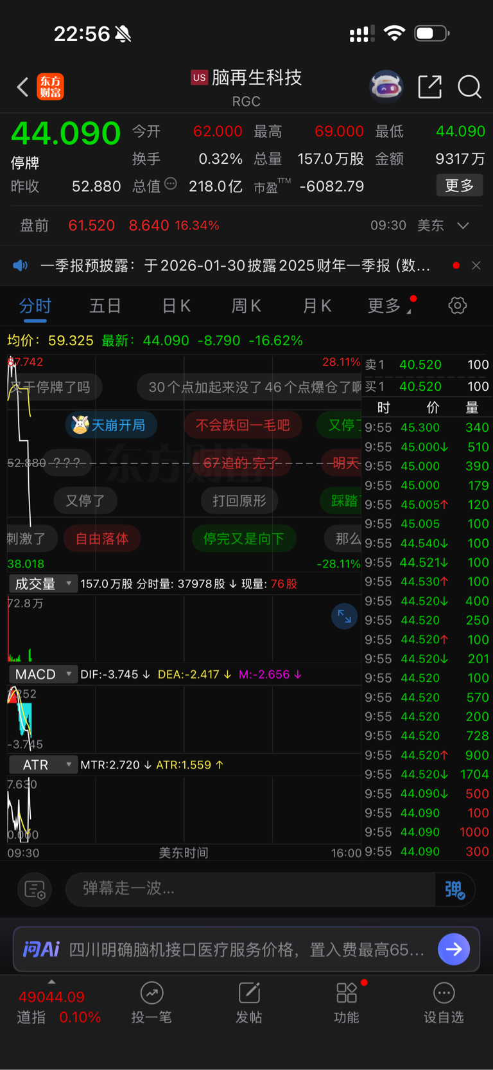Open the MACD indicator dropdown
The height and width of the screenshot is (1070, 493).
point(43,674)
